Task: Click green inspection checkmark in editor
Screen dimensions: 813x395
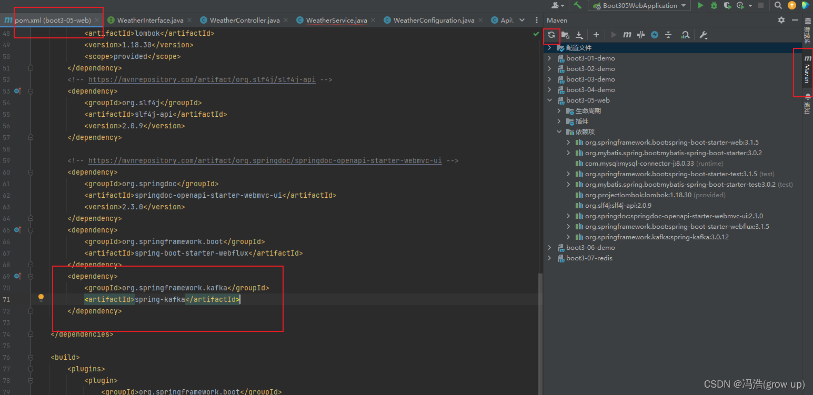Action: [536, 33]
